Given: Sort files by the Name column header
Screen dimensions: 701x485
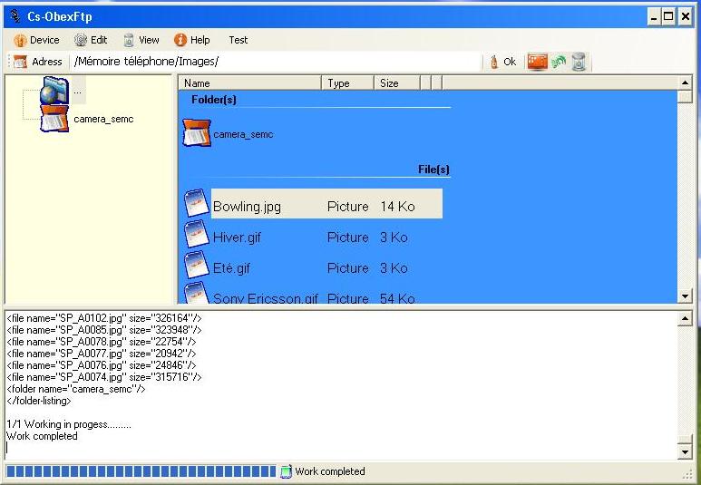Looking at the screenshot, I should click(250, 83).
